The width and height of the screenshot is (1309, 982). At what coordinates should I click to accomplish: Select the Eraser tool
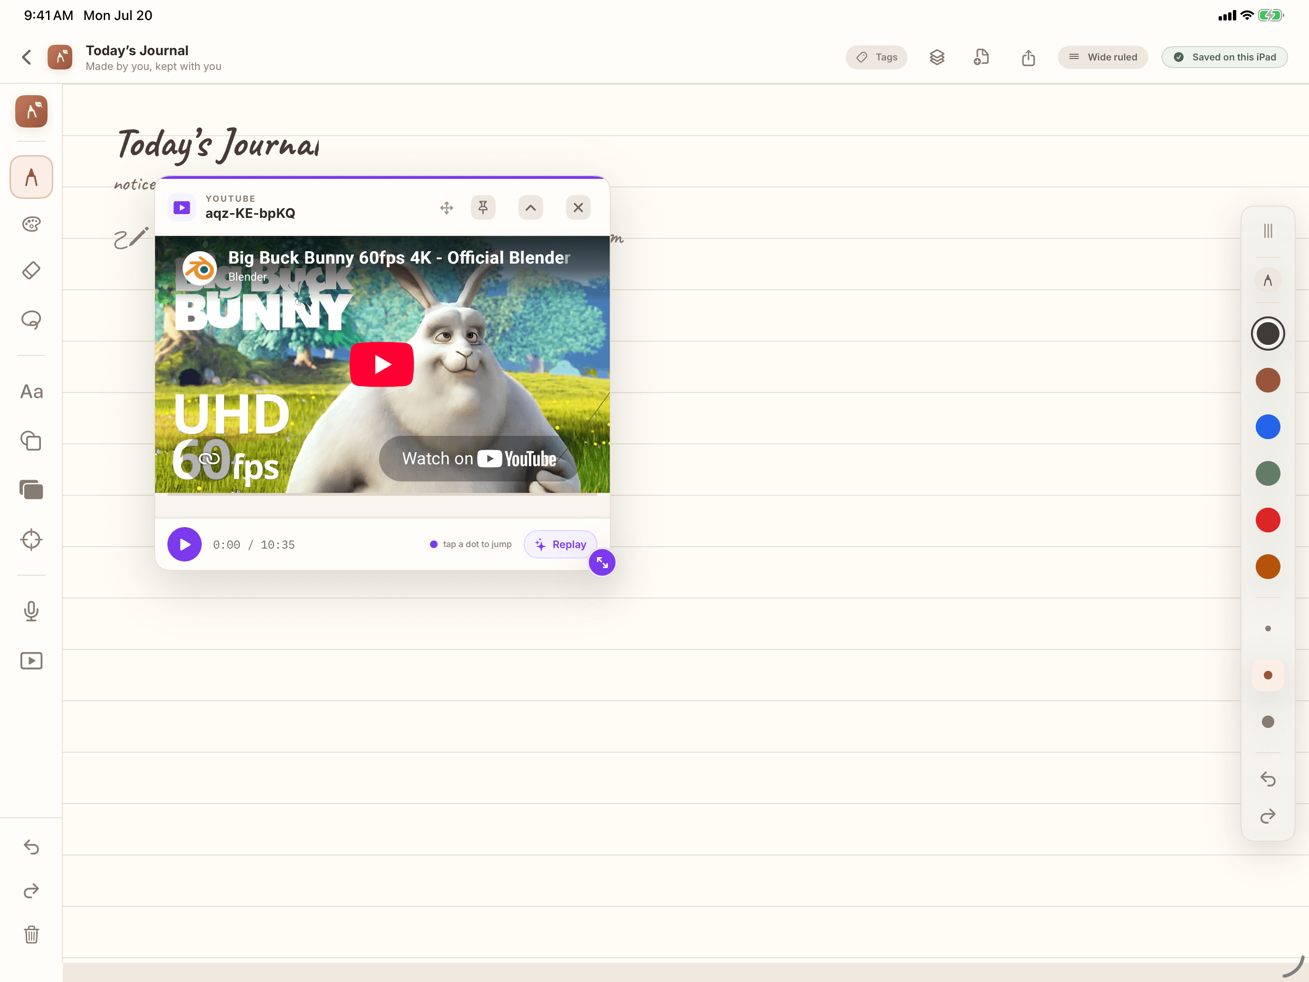point(31,271)
